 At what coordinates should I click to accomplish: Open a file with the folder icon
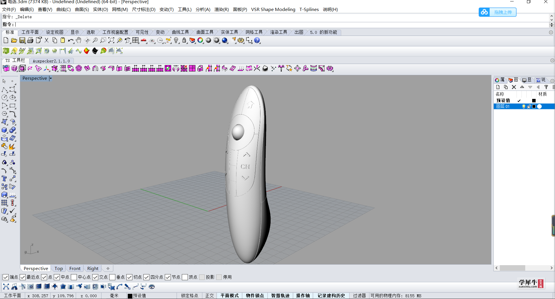pyautogui.click(x=14, y=40)
